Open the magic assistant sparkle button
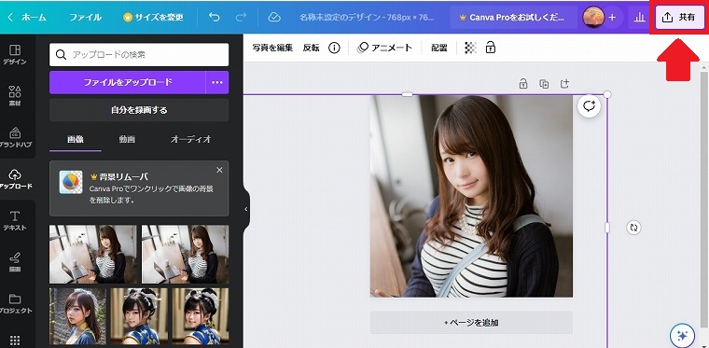This screenshot has height=348, width=709. (682, 335)
